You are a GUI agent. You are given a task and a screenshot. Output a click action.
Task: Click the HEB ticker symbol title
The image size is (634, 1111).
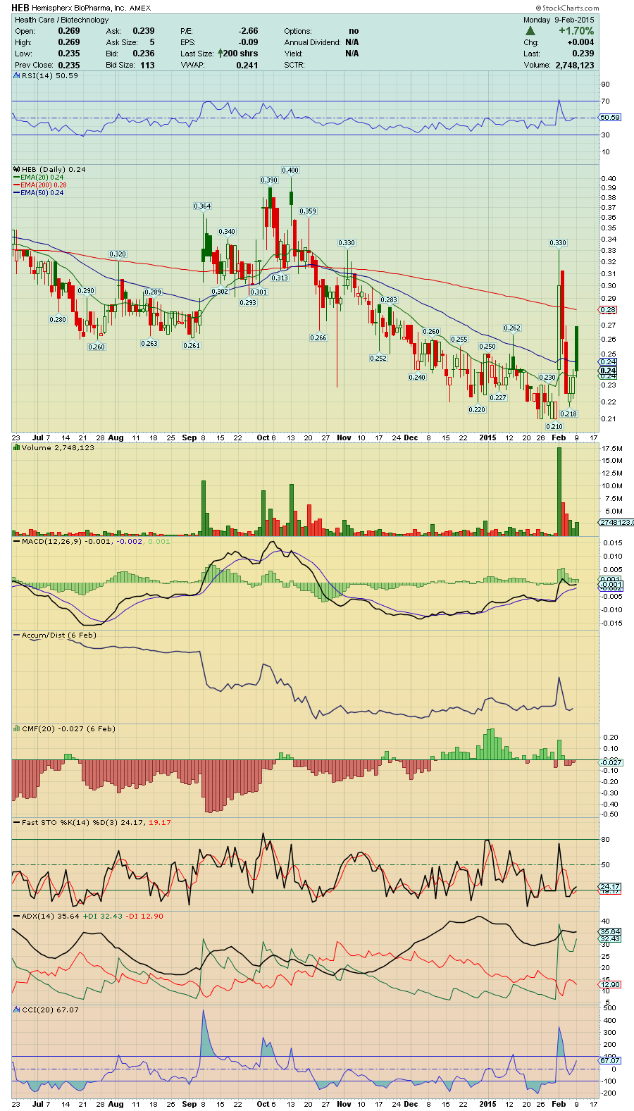tap(20, 8)
